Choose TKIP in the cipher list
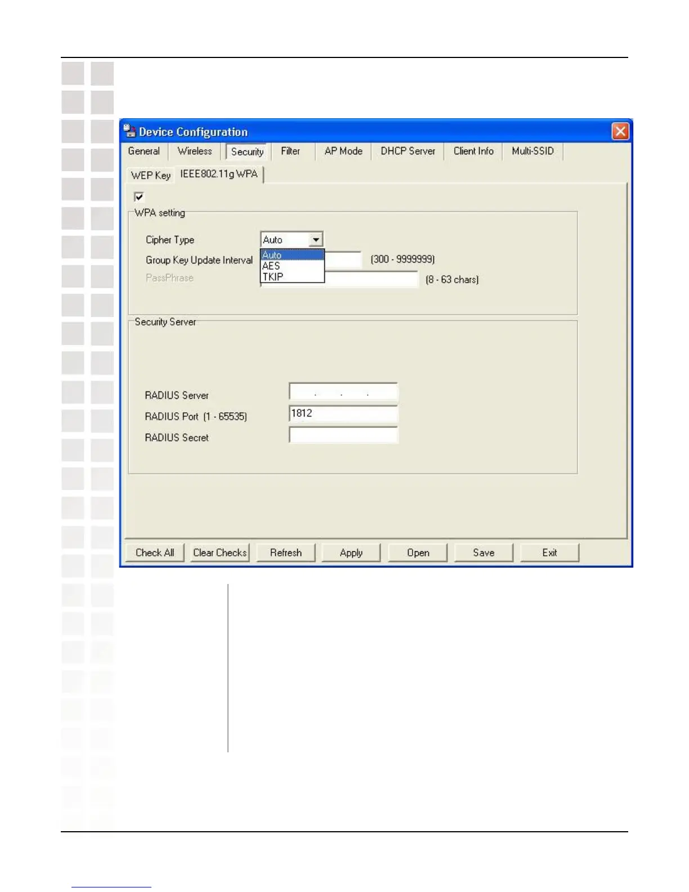 point(292,276)
